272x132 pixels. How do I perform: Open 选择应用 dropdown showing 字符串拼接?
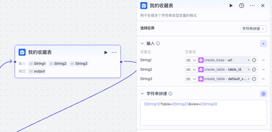pyautogui.click(x=254, y=29)
